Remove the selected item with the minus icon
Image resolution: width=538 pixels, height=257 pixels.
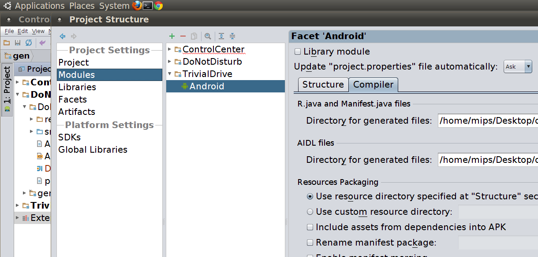[183, 36]
